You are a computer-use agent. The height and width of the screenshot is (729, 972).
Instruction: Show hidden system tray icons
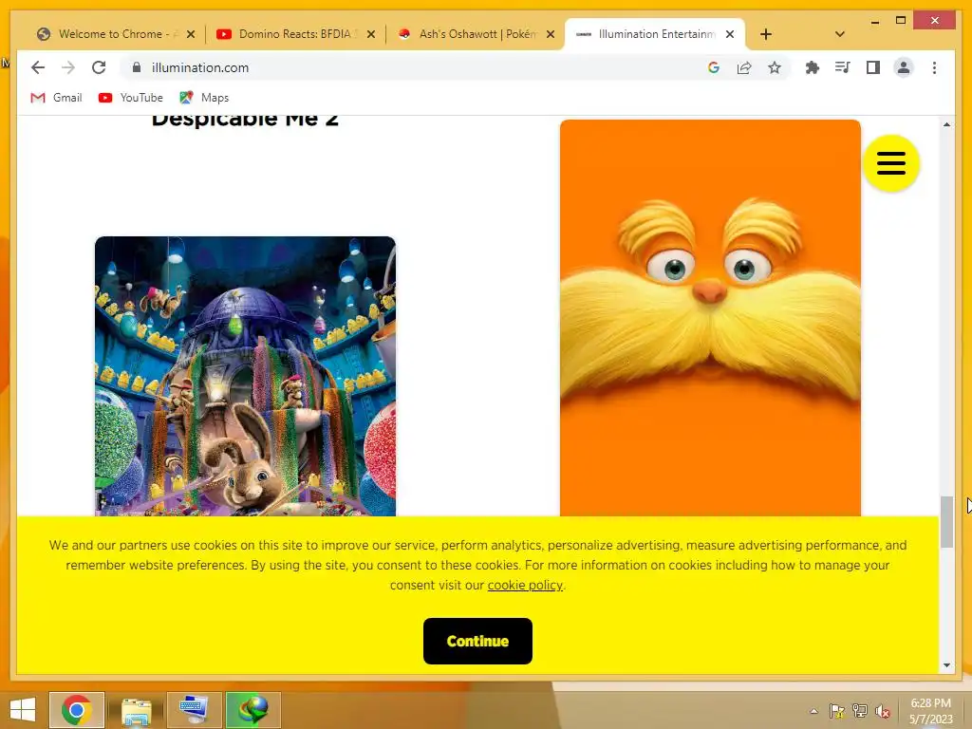[813, 711]
